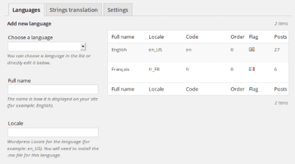The width and height of the screenshot is (295, 164).
Task: Focus the Full name input field
Action: (53, 89)
